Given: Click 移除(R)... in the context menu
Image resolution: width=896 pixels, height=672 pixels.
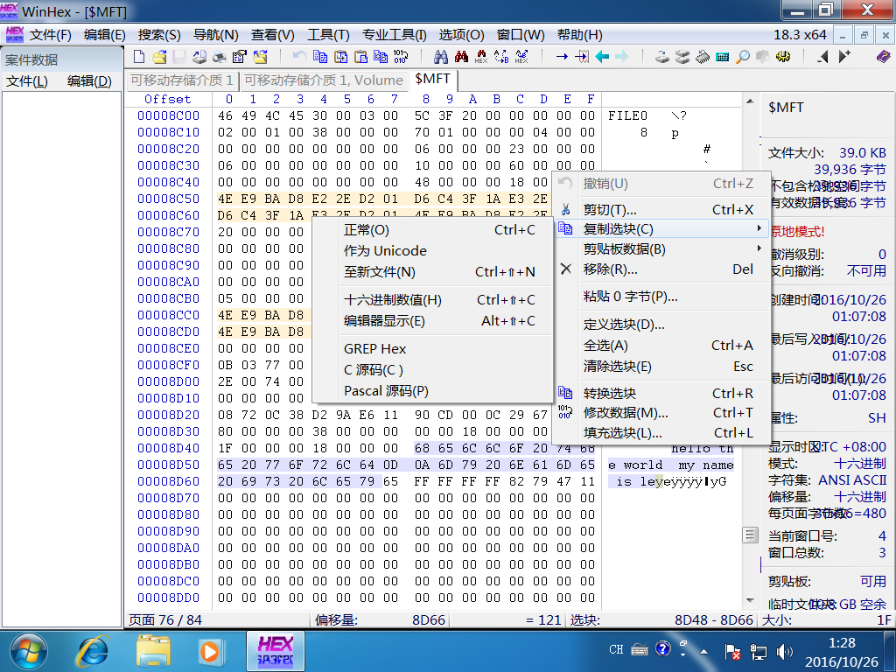Looking at the screenshot, I should 663,269.
